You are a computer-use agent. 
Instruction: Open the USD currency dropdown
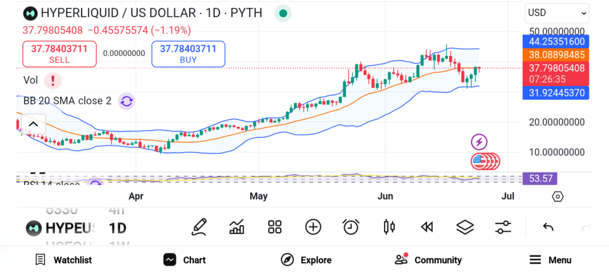pyautogui.click(x=557, y=13)
